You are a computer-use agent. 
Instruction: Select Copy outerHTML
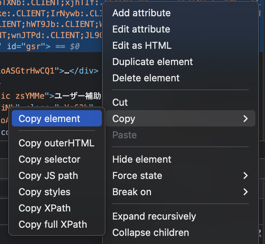click(x=57, y=143)
